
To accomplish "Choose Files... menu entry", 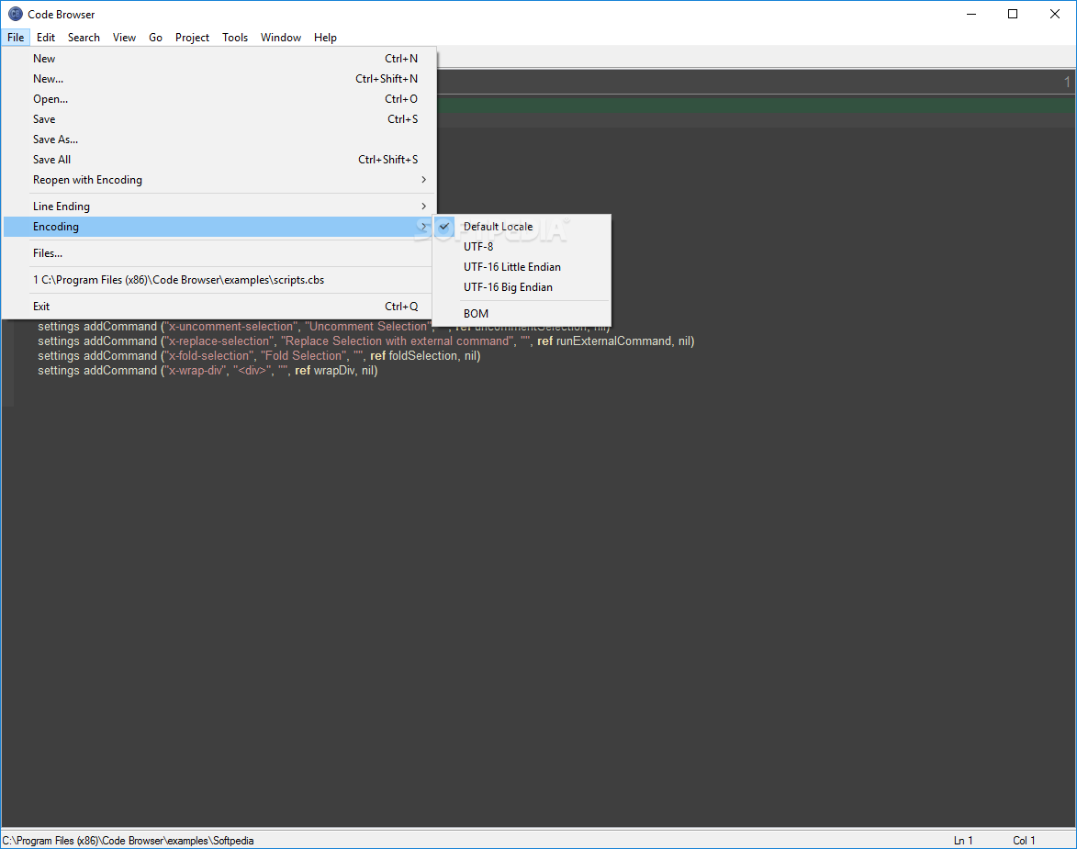I will (219, 252).
